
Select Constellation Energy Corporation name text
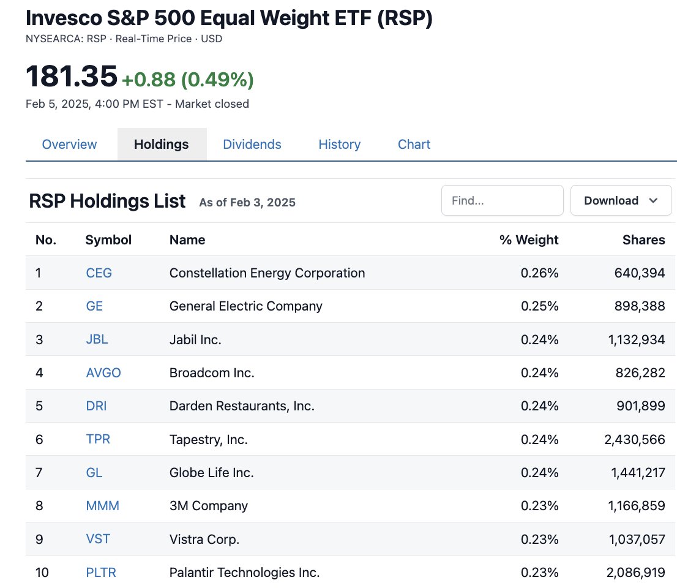coord(267,273)
